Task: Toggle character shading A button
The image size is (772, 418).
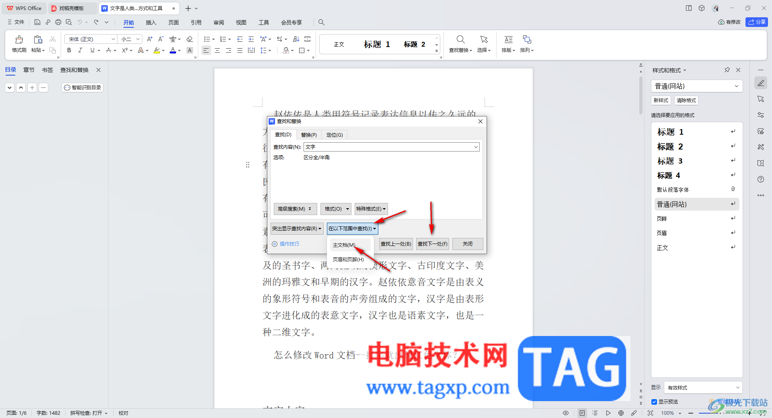Action: tap(190, 50)
